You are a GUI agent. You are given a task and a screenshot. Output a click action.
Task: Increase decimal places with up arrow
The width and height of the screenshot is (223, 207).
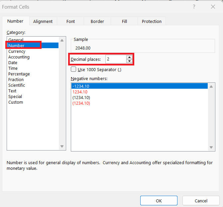pyautogui.click(x=129, y=57)
